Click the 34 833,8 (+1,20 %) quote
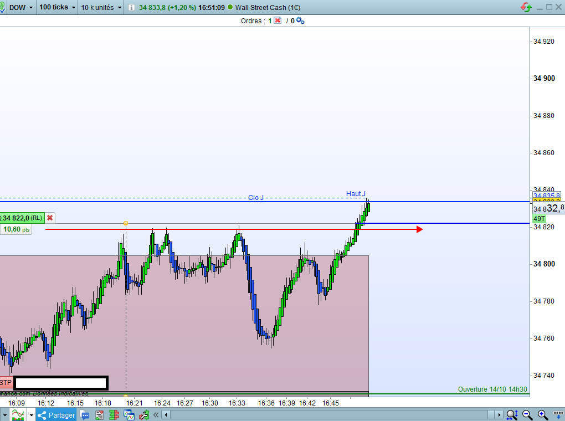This screenshot has height=421, width=565. [x=167, y=7]
